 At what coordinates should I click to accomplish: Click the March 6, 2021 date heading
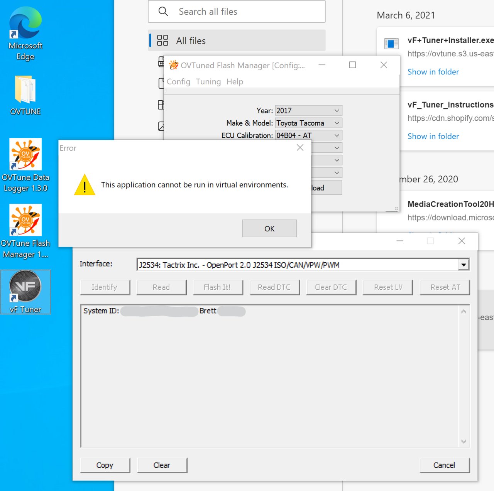(406, 15)
